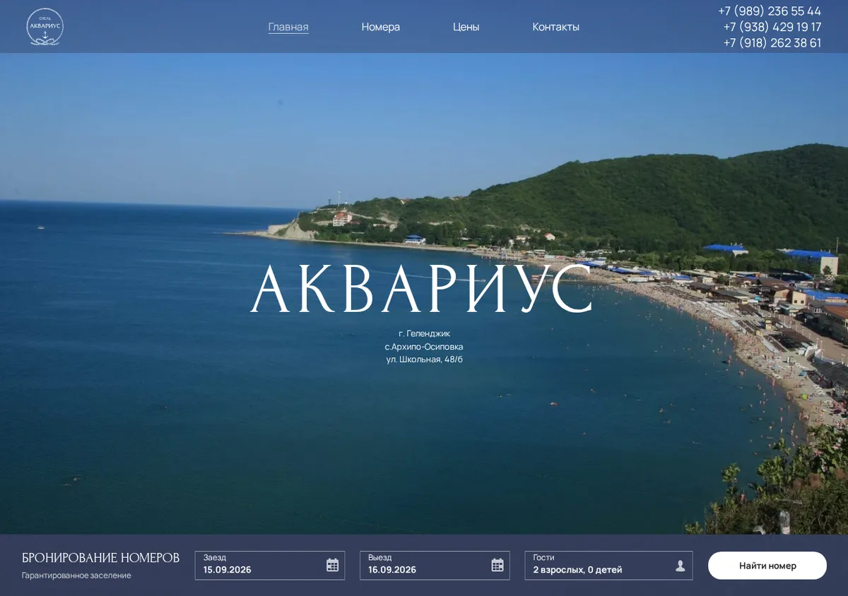
Task: Call phone number +7 (989) 236 55 44
Action: (770, 11)
